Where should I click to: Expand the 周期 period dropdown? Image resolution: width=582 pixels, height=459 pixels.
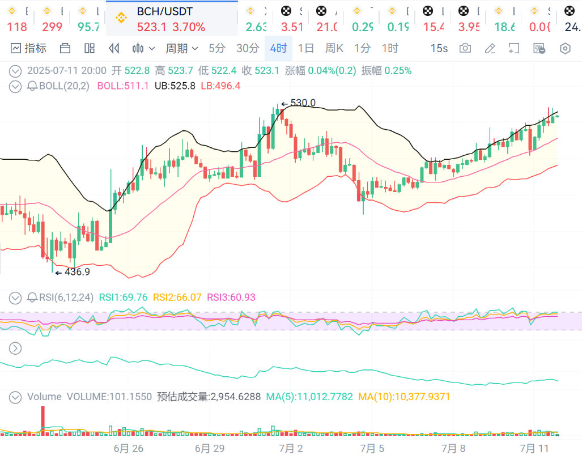click(x=181, y=48)
